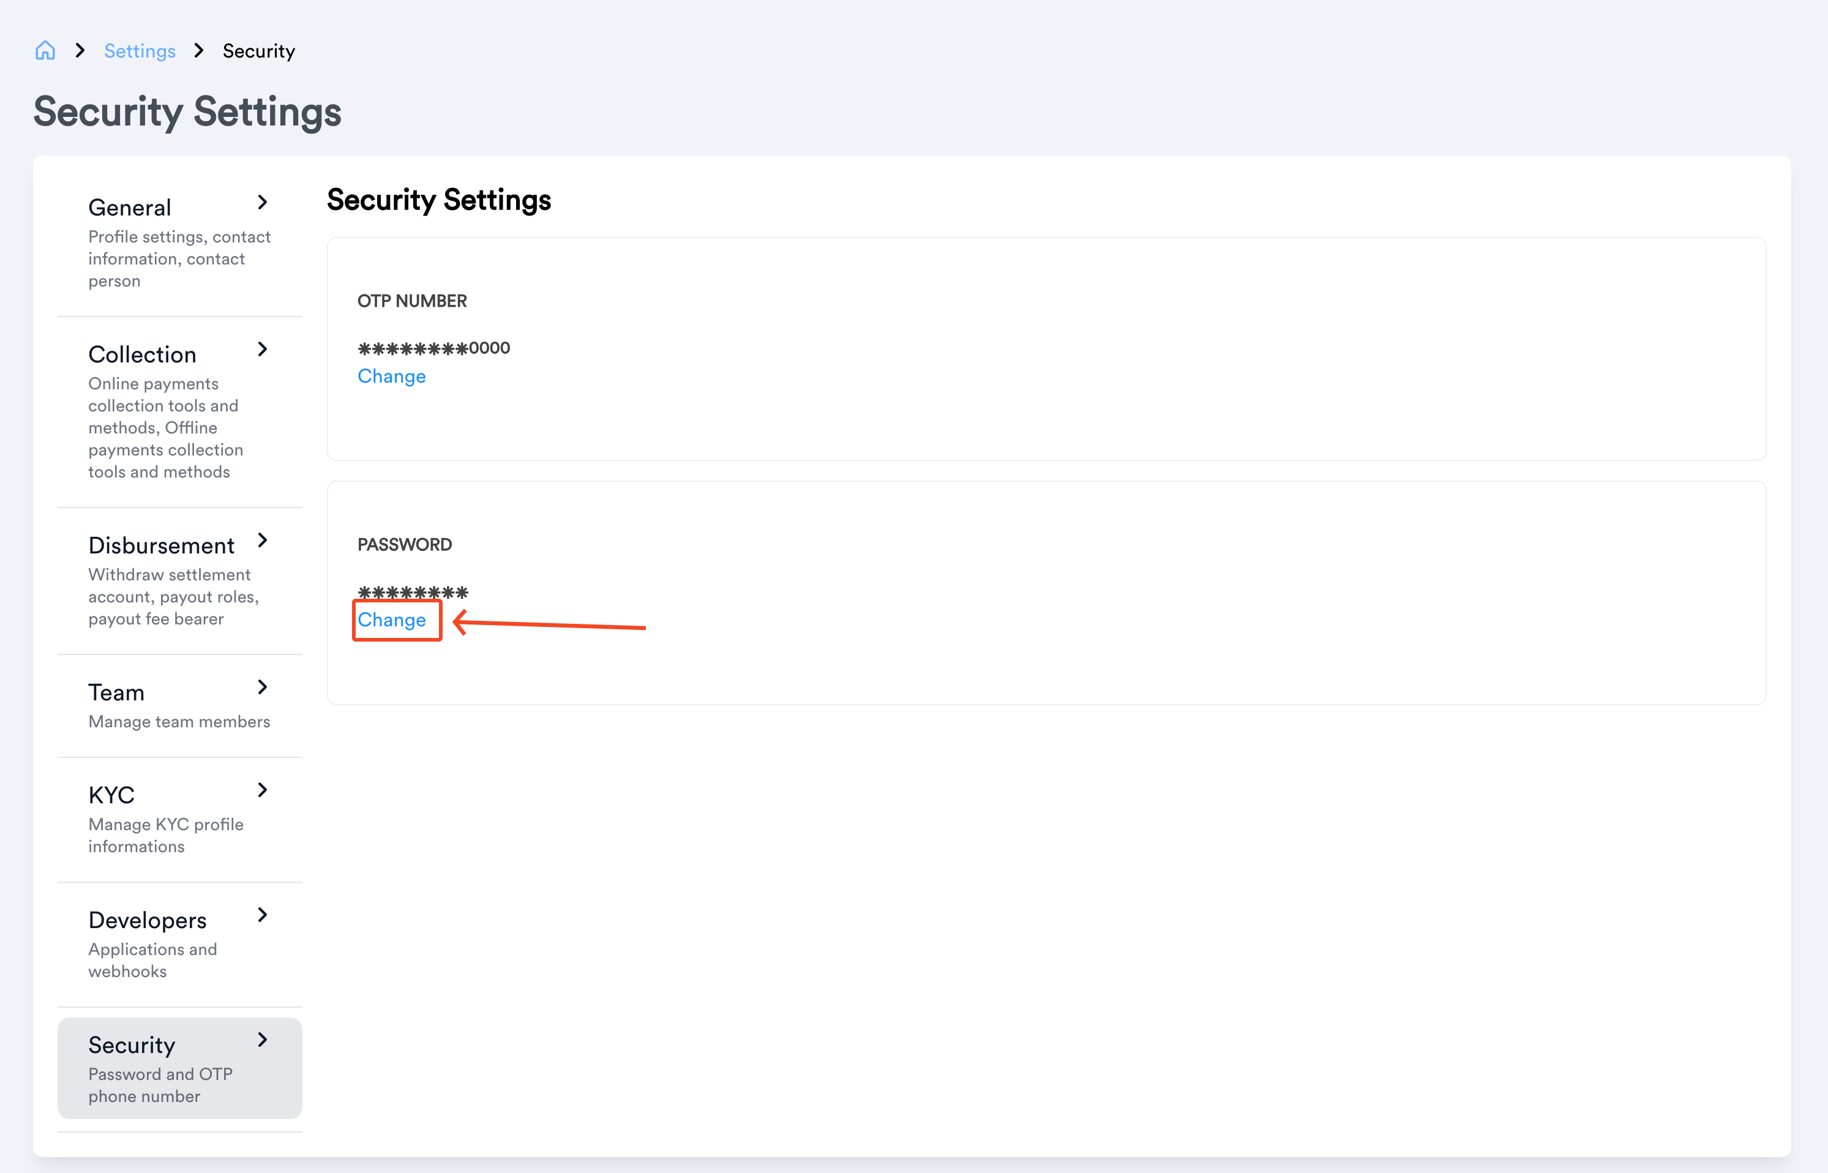Open the Developers settings section
This screenshot has width=1828, height=1173.
coord(180,945)
